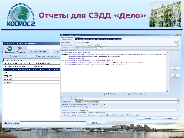This screenshot has width=184, height=138.
Task: Select the Тест row in query list
Action: tap(32, 73)
